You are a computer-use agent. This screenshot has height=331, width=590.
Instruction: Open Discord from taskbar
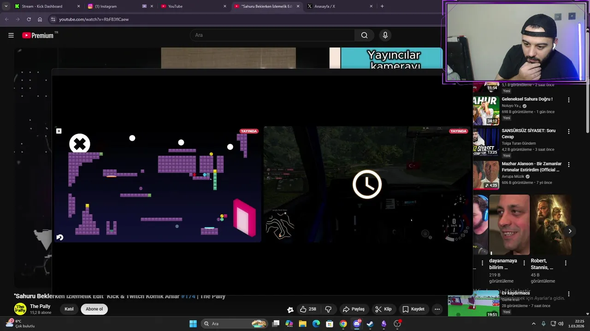pos(357,324)
